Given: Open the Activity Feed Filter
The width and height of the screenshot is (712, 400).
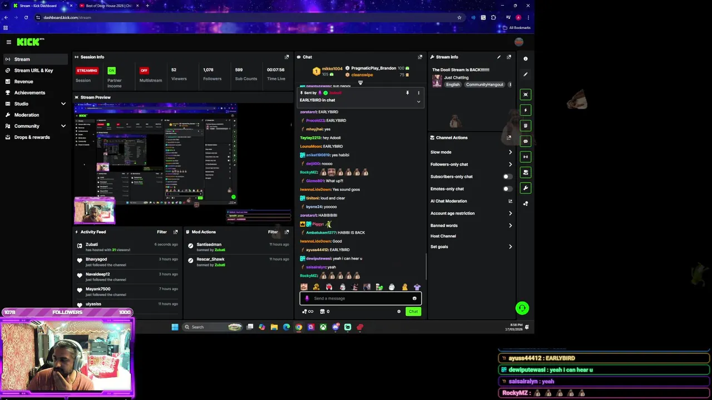Looking at the screenshot, I should coord(162,232).
